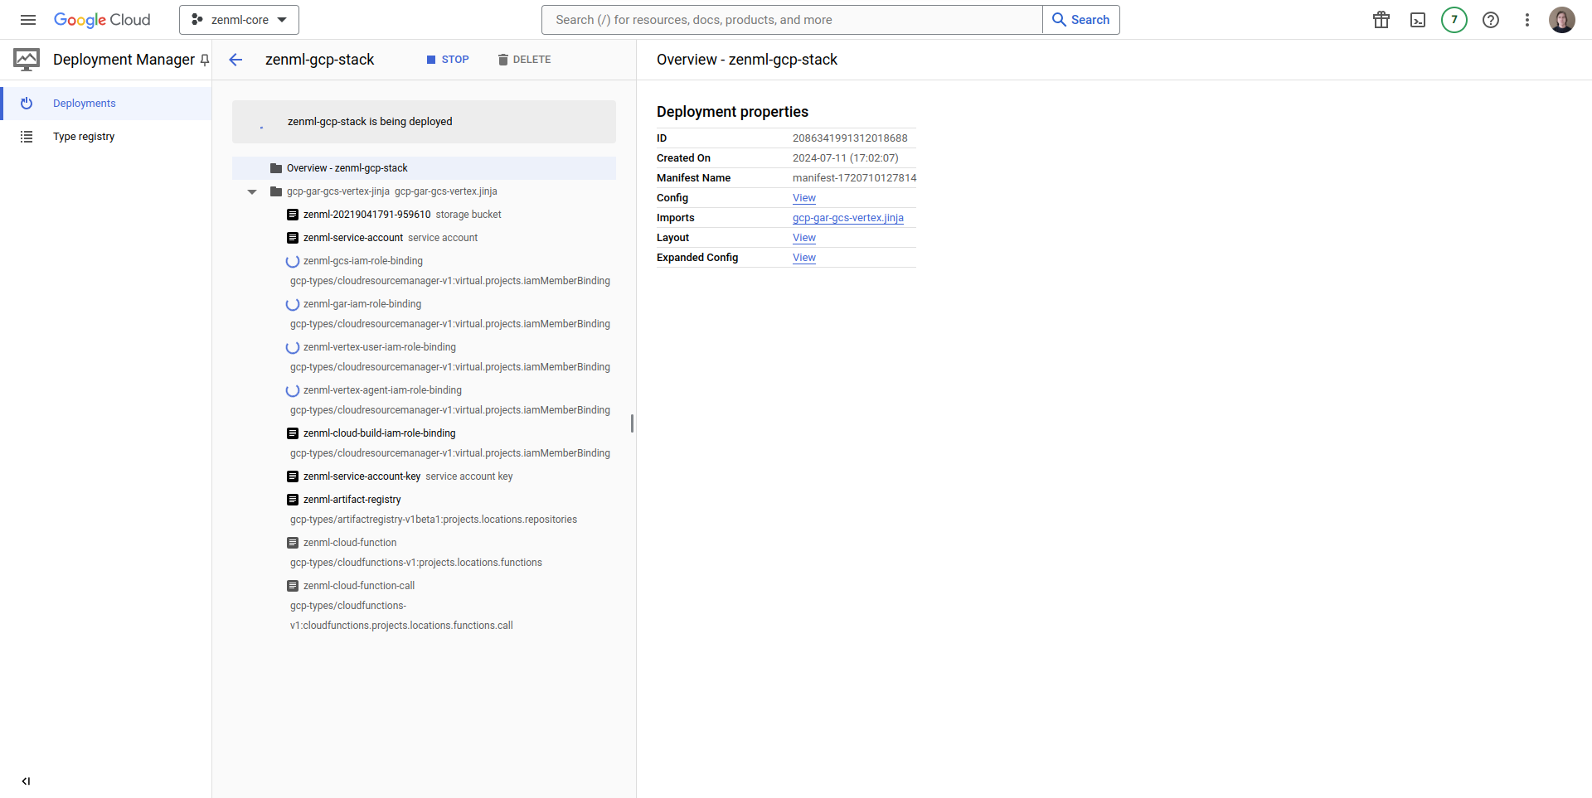Expand the Overview zenml-gcp-stack folder
Viewport: 1592px width, 798px height.
coord(347,167)
